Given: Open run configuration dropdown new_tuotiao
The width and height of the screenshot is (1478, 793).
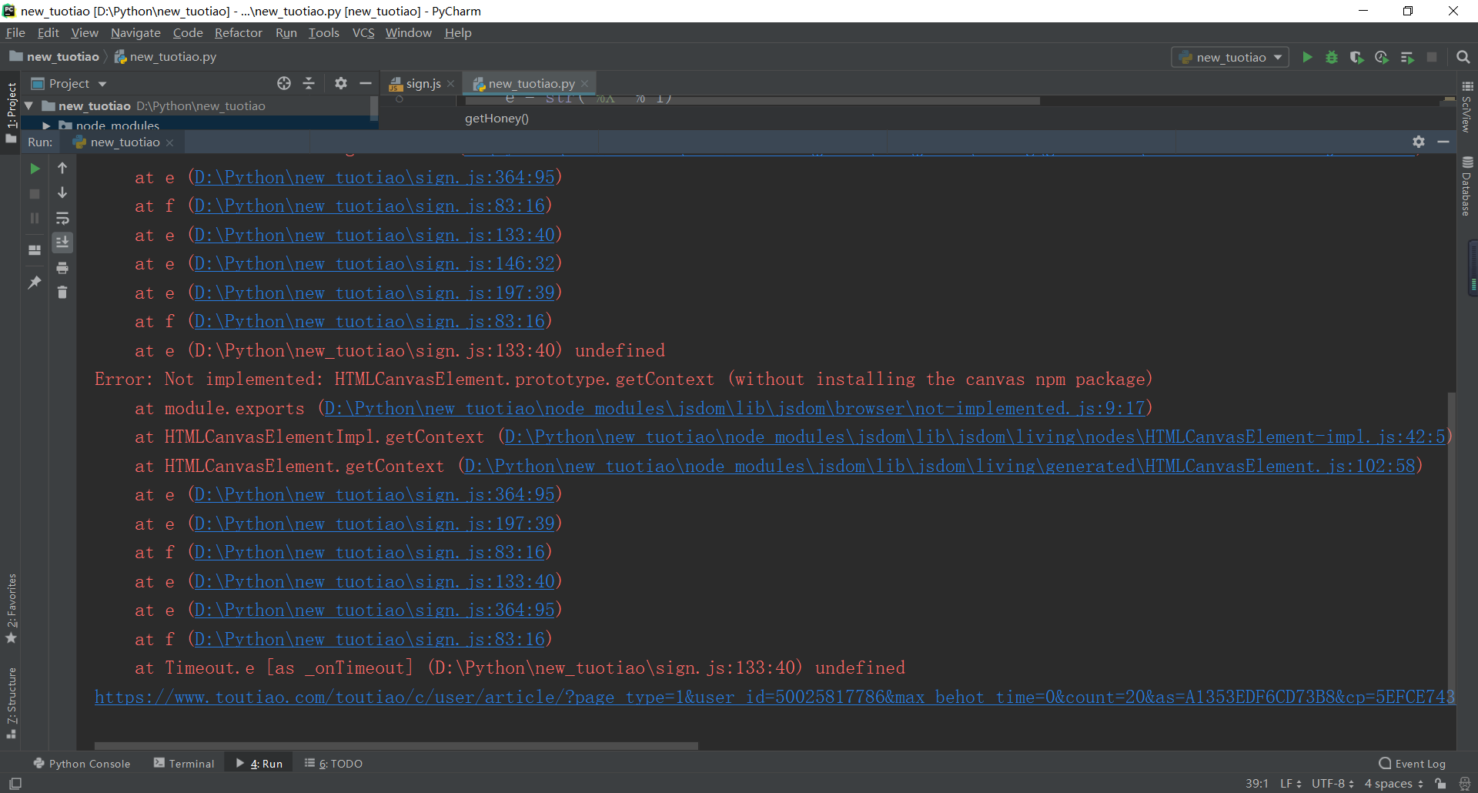Looking at the screenshot, I should [x=1230, y=57].
